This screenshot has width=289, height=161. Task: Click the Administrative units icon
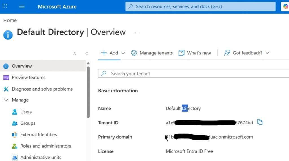tap(15, 158)
